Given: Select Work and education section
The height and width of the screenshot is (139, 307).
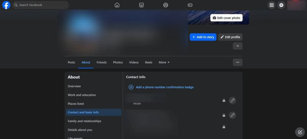Looking at the screenshot, I should click(94, 95).
